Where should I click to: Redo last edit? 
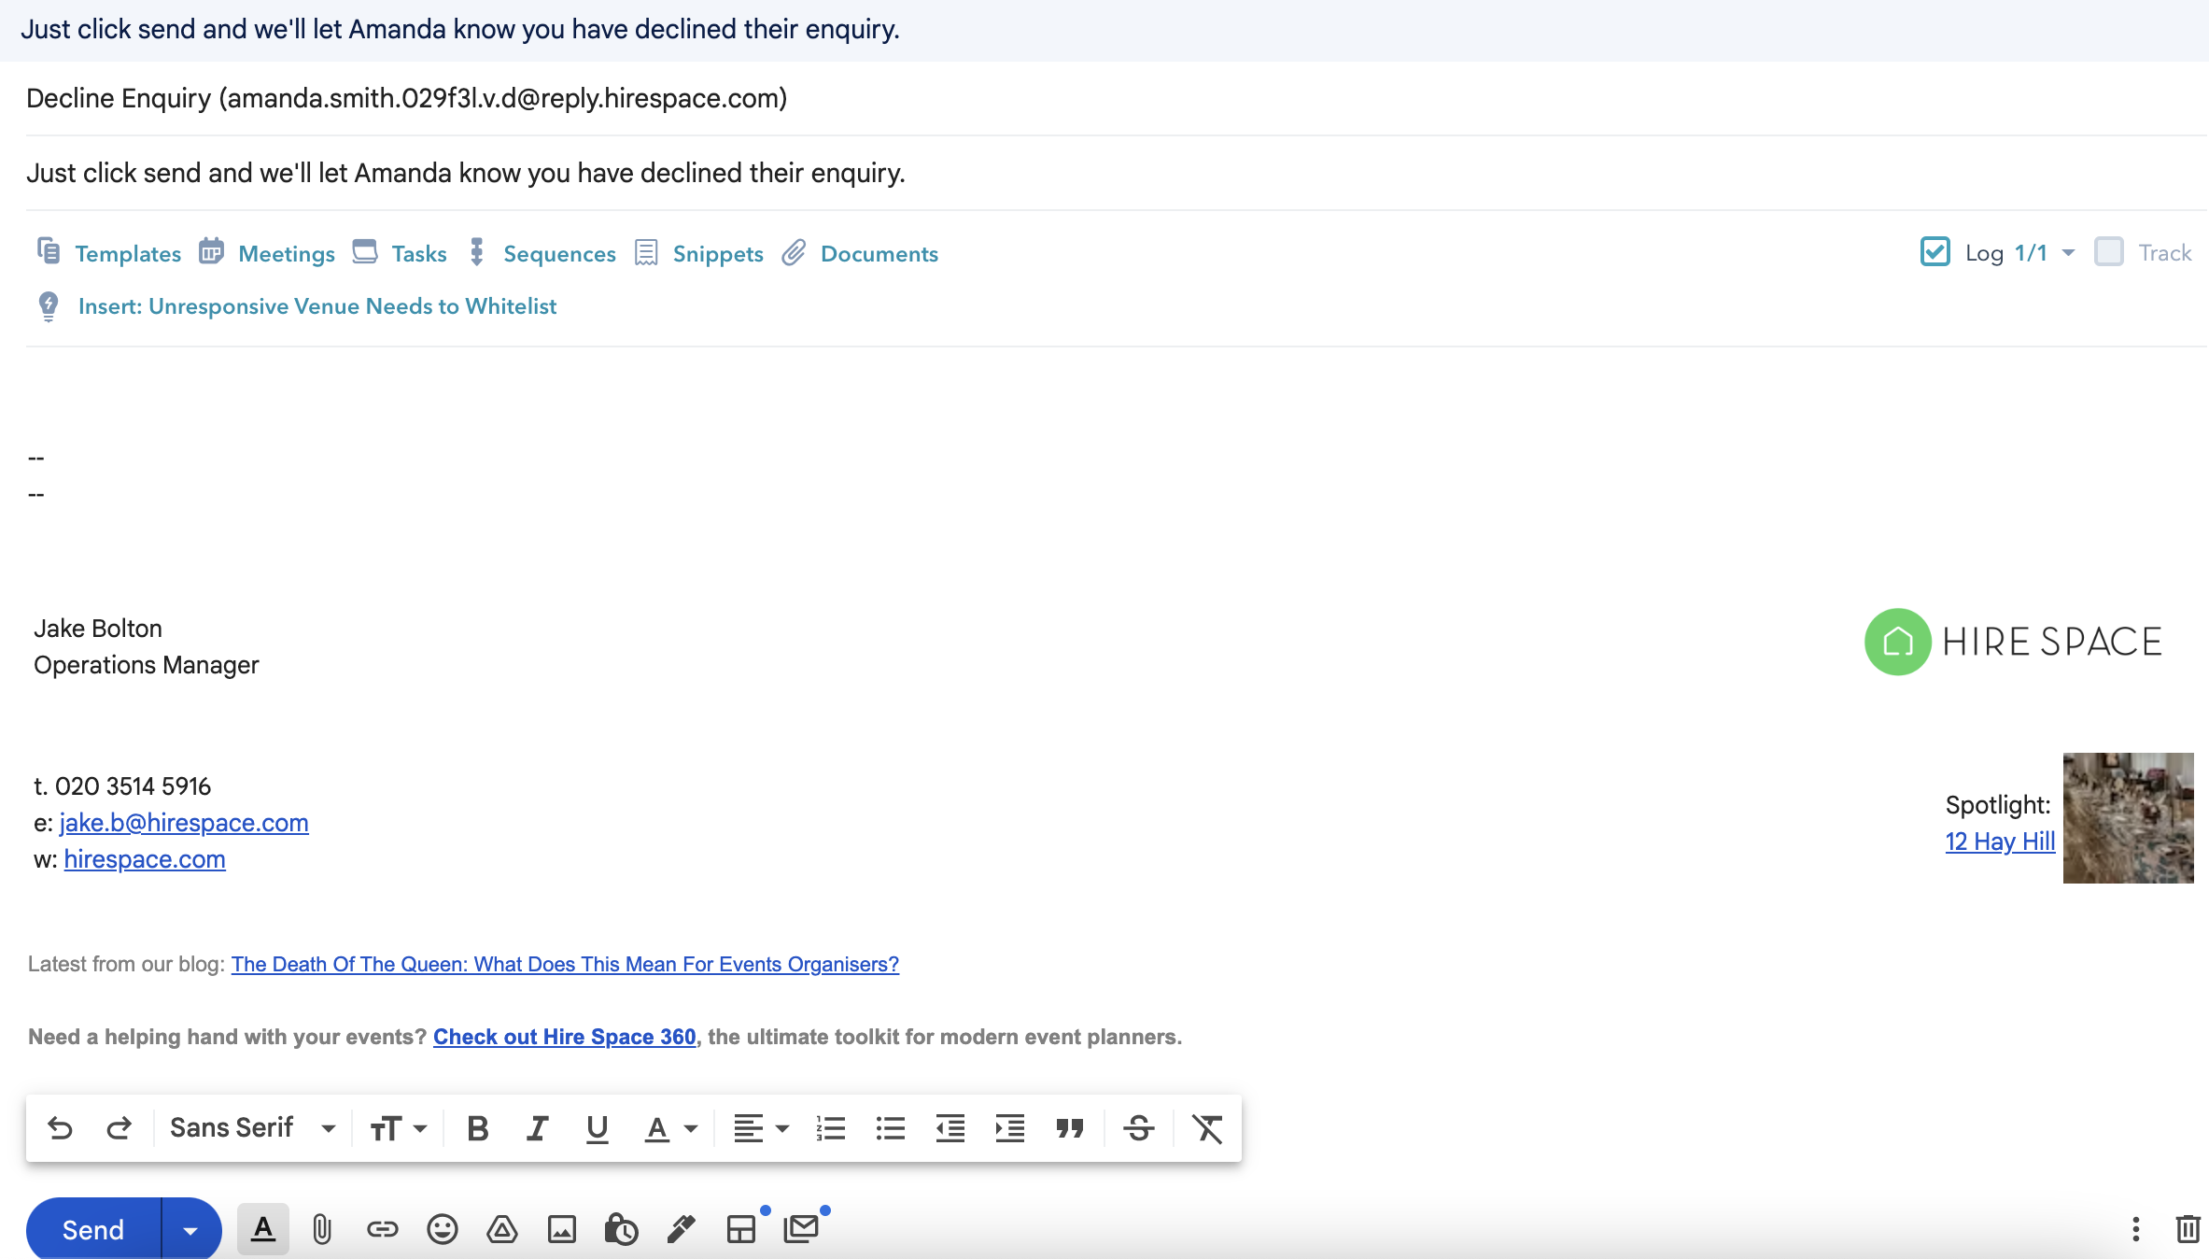(x=119, y=1128)
